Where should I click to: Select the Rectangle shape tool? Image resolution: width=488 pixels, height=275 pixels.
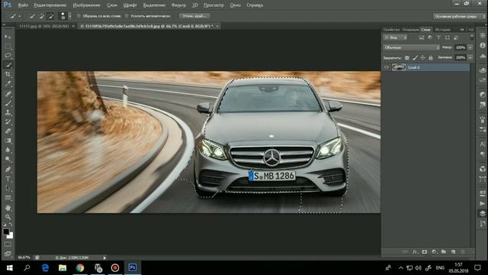point(8,198)
